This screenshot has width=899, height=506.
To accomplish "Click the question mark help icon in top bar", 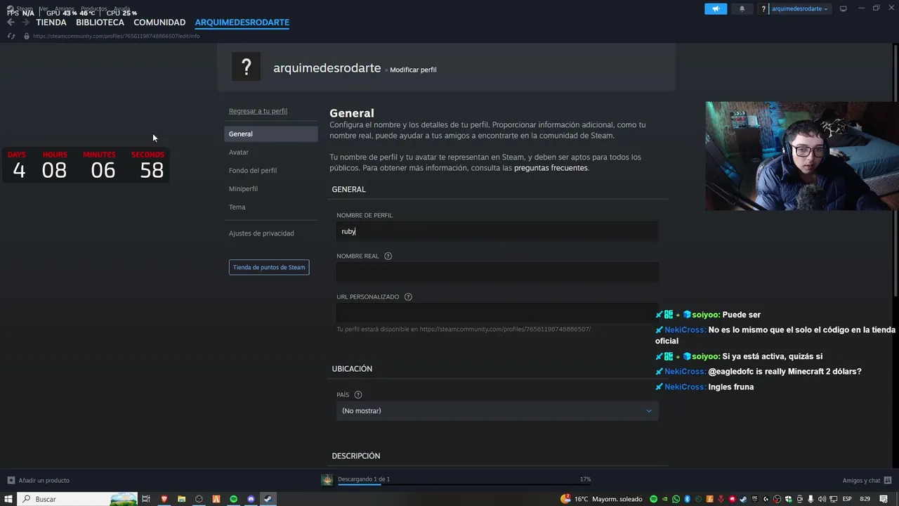I will (763, 9).
